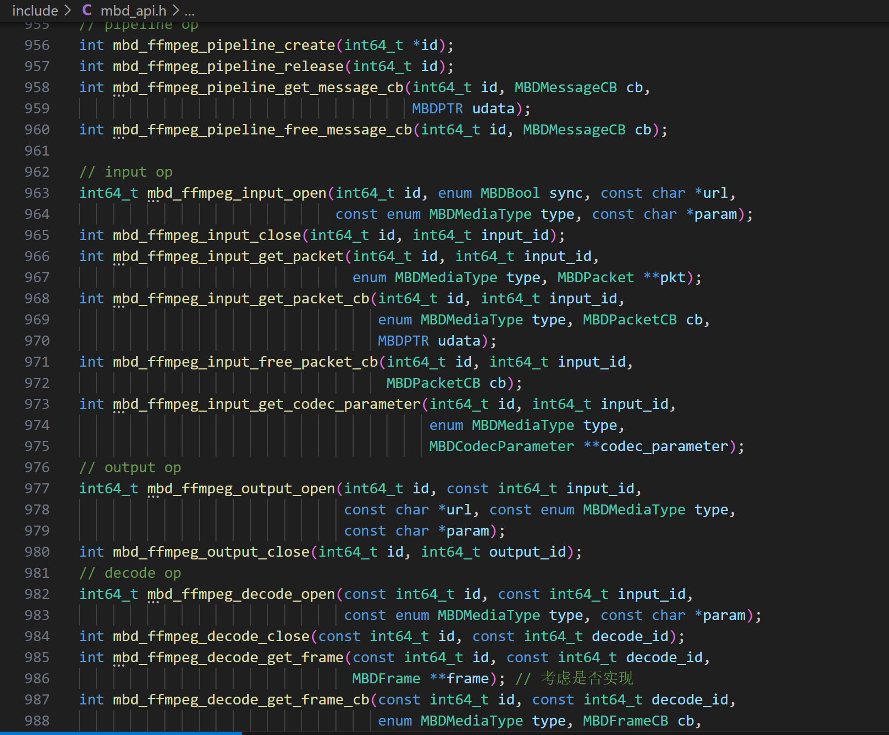Click mbd_ffmpeg_input_get_codec_parameter function name
The width and height of the screenshot is (889, 735).
pos(267,404)
